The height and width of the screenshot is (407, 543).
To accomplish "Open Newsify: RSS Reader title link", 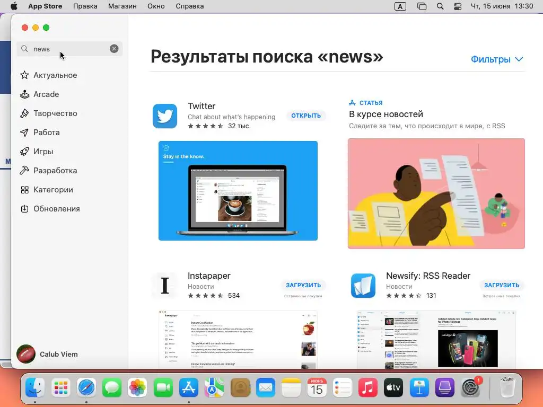I will coord(428,276).
